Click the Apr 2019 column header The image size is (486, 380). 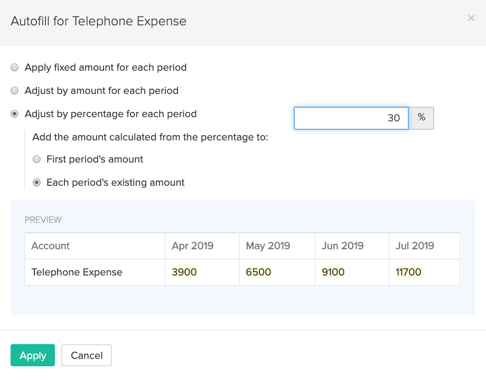193,246
